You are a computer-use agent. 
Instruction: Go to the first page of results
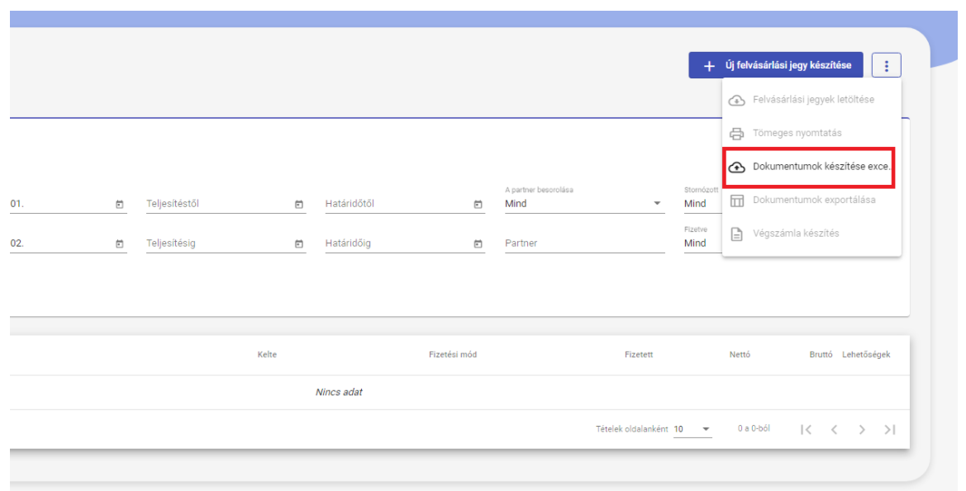(x=807, y=429)
